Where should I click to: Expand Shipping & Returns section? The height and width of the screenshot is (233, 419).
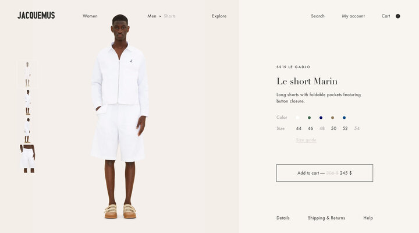326,218
